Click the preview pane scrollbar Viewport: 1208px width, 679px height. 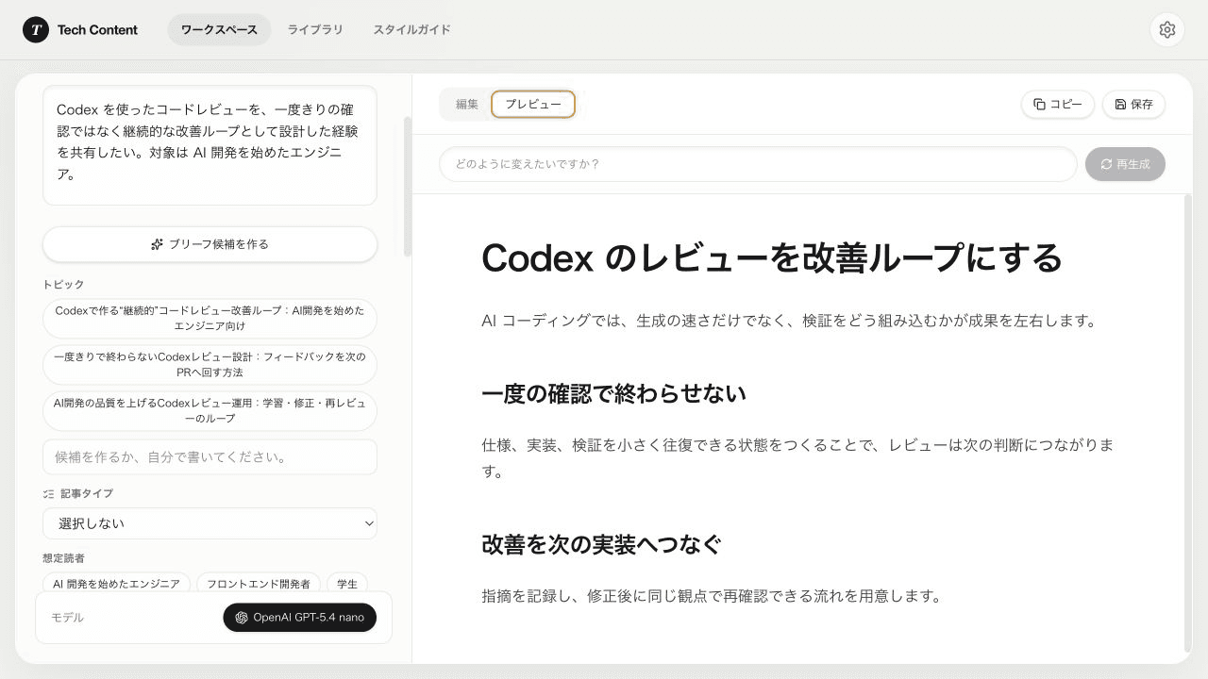pos(1188,424)
